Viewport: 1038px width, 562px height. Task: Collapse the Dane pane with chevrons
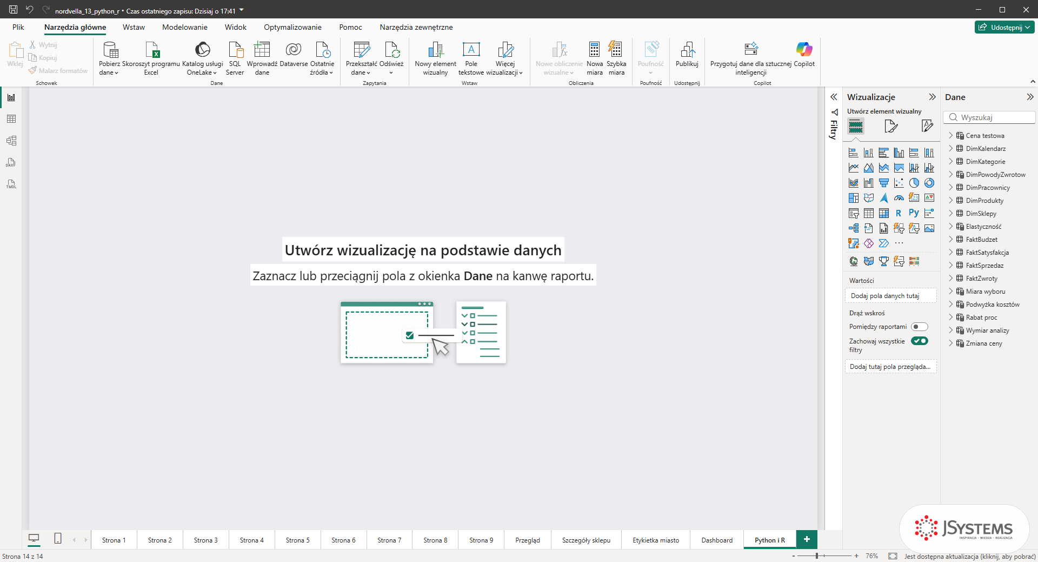1030,97
